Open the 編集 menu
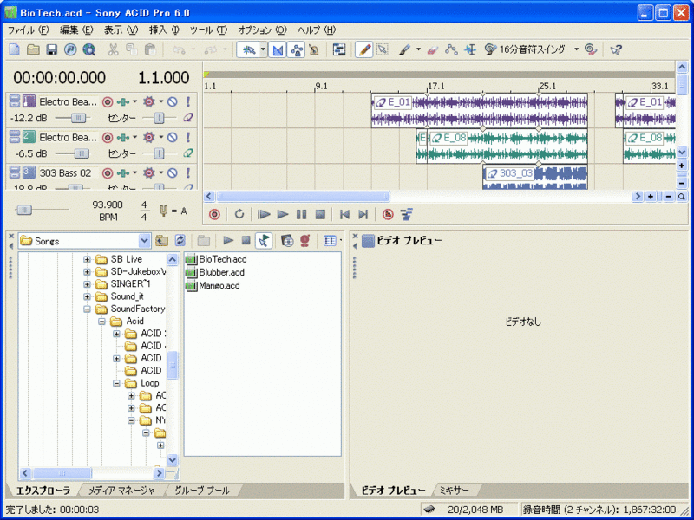The image size is (694, 520). [x=76, y=30]
